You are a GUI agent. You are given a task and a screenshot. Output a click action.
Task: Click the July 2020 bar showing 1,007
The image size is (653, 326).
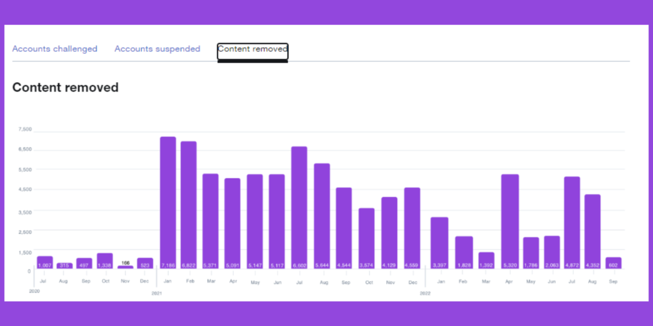[x=45, y=262]
